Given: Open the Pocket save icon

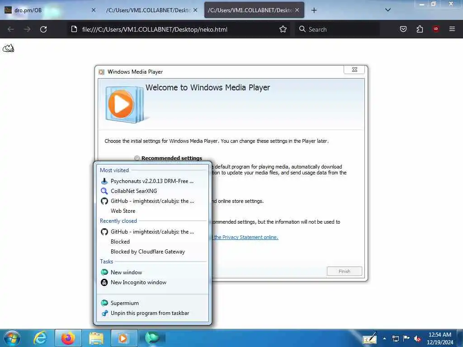Looking at the screenshot, I should [x=403, y=29].
